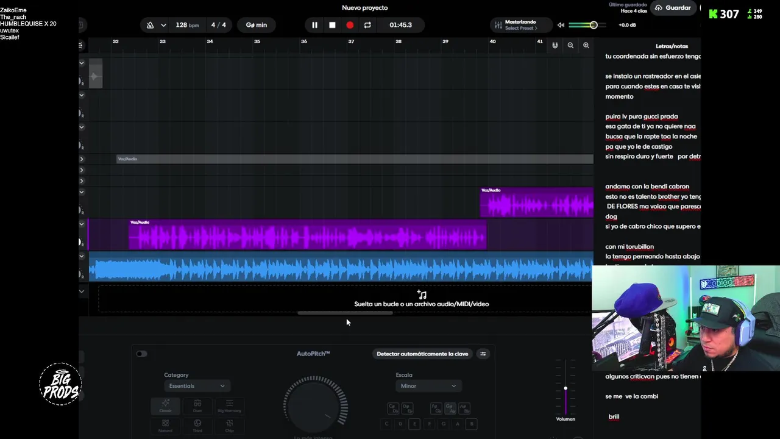This screenshot has width=780, height=439.
Task: Click the 4 / 4 time signature
Action: coord(218,25)
